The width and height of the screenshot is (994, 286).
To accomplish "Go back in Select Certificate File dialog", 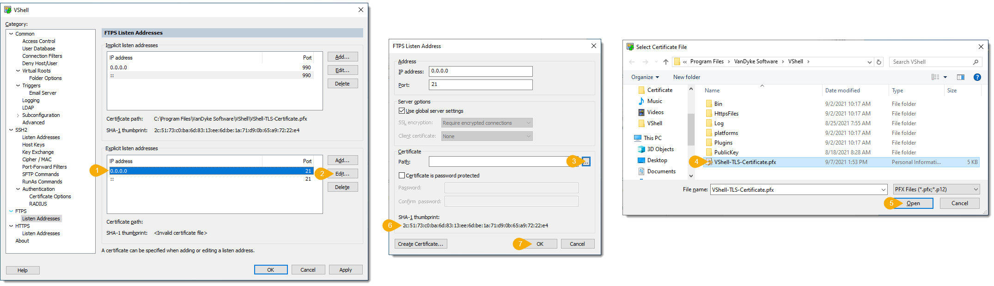I will pos(632,62).
